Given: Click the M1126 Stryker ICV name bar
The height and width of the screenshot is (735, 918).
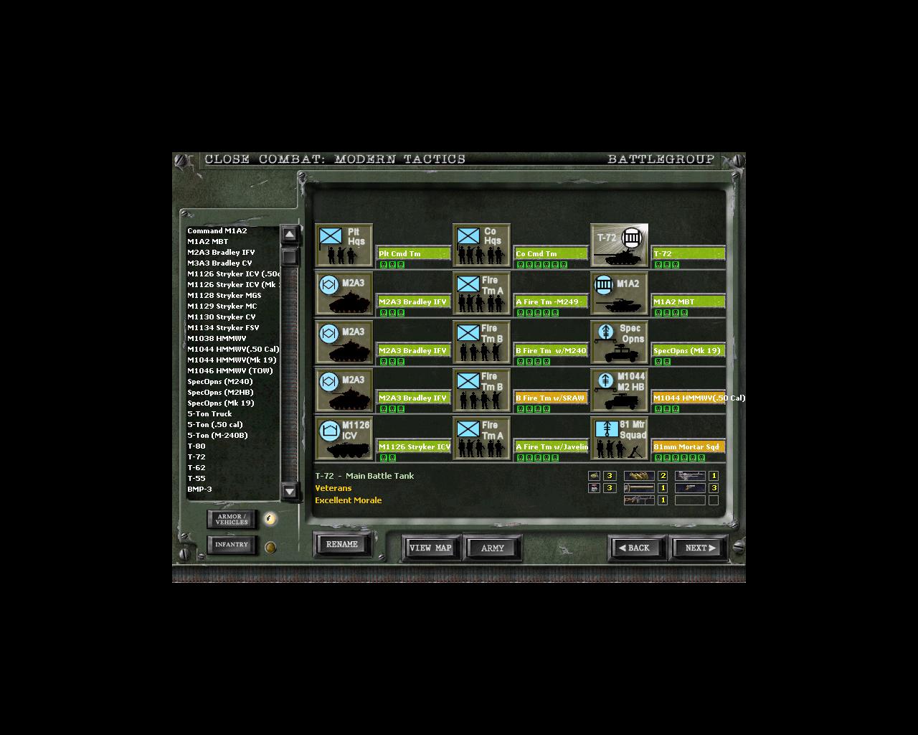Looking at the screenshot, I should (414, 446).
